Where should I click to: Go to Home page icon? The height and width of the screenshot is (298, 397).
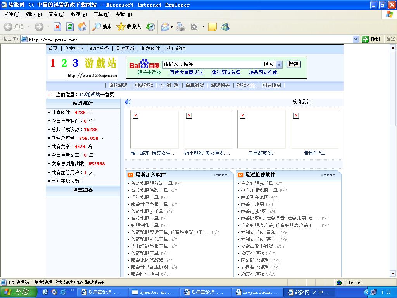(x=82, y=27)
